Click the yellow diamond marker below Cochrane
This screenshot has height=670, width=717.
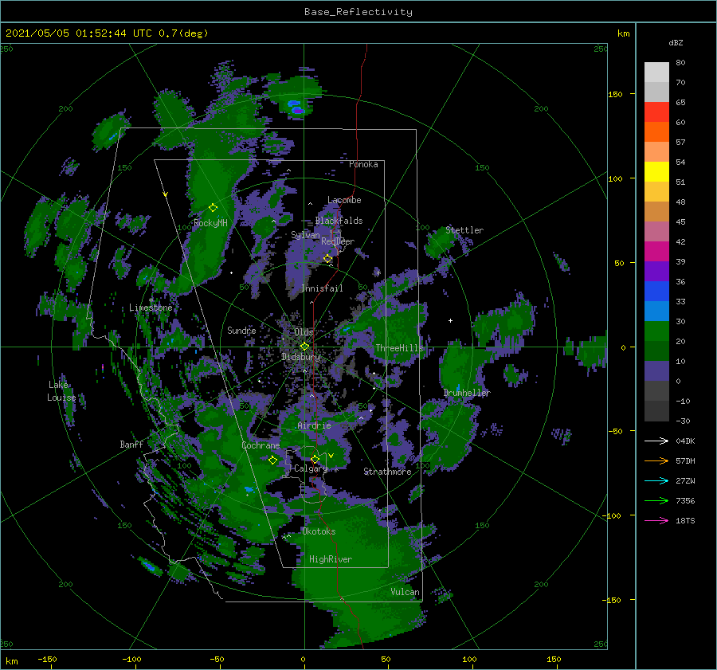pyautogui.click(x=272, y=460)
